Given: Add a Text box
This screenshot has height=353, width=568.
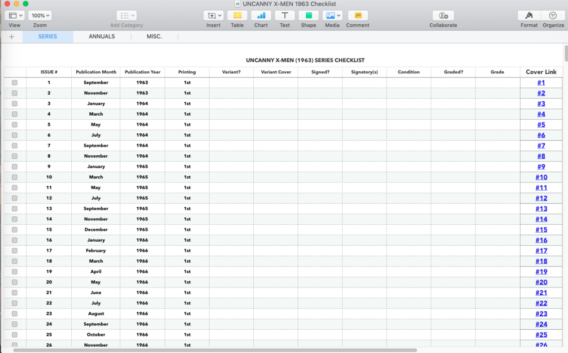Looking at the screenshot, I should coord(285,16).
